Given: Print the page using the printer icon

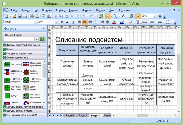Looking at the screenshot, I should point(32,16).
